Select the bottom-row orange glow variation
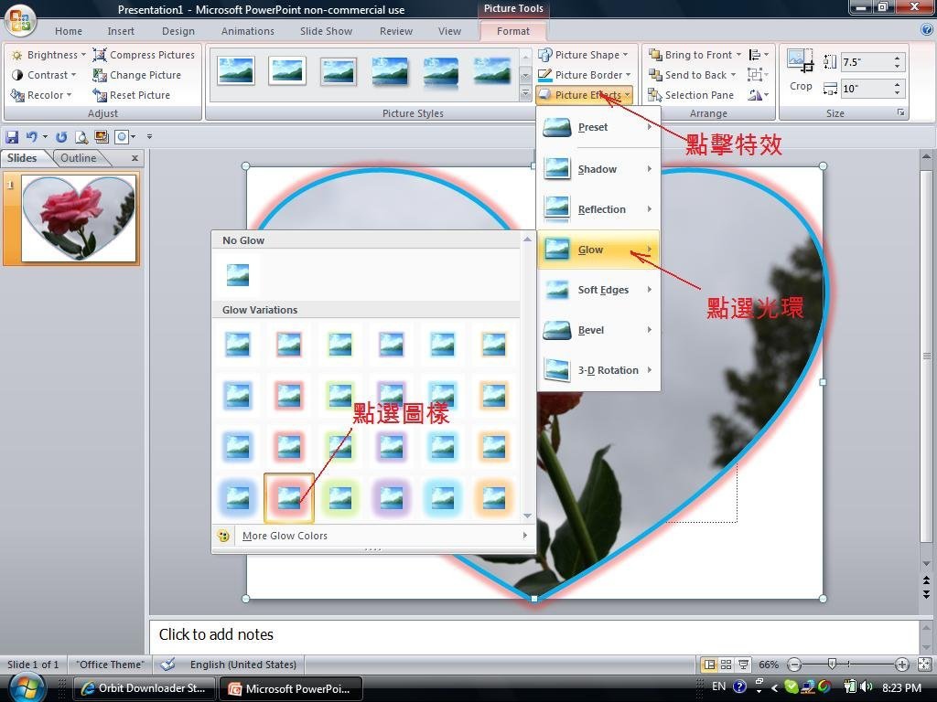 point(494,498)
